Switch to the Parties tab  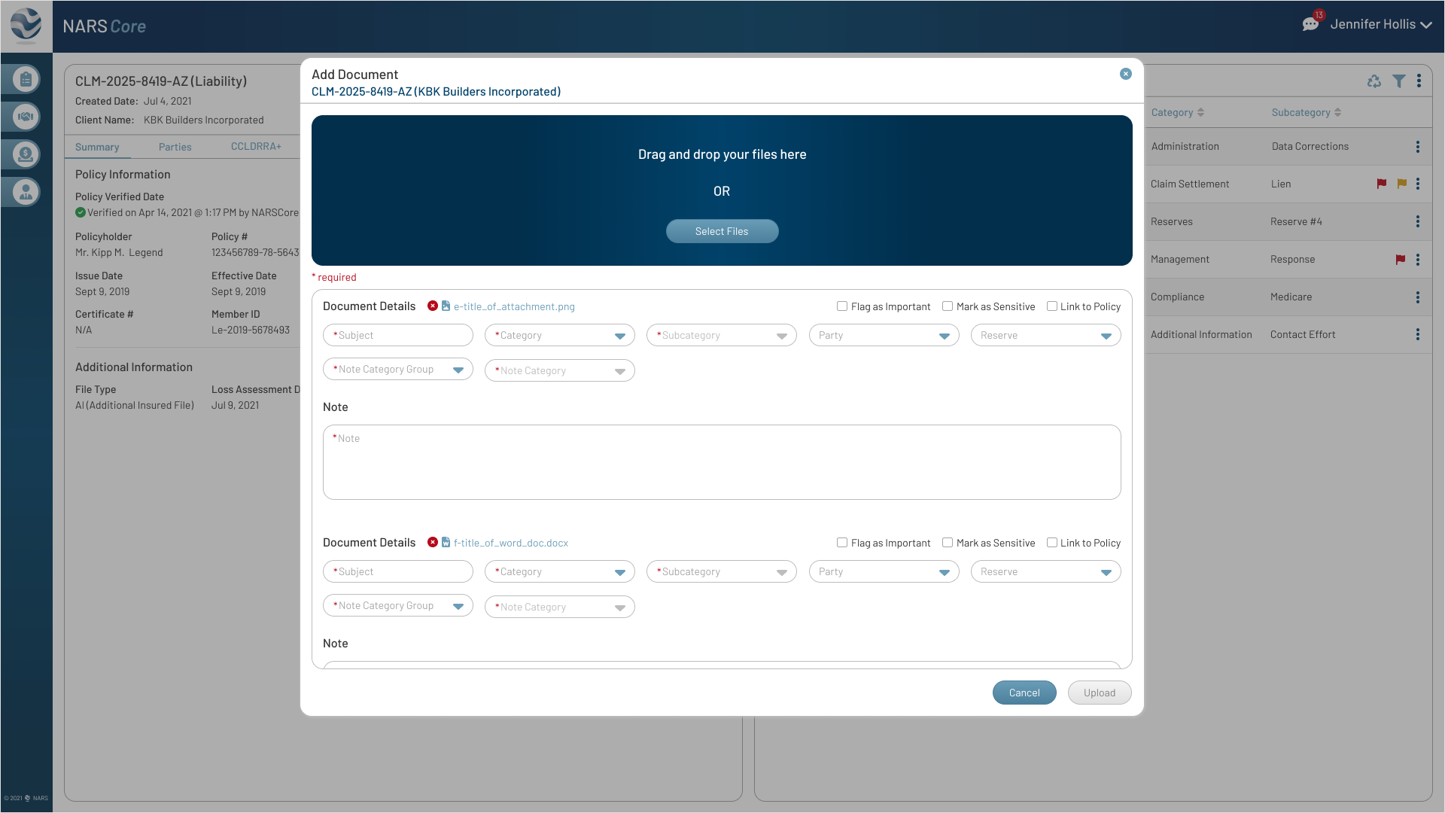(175, 146)
